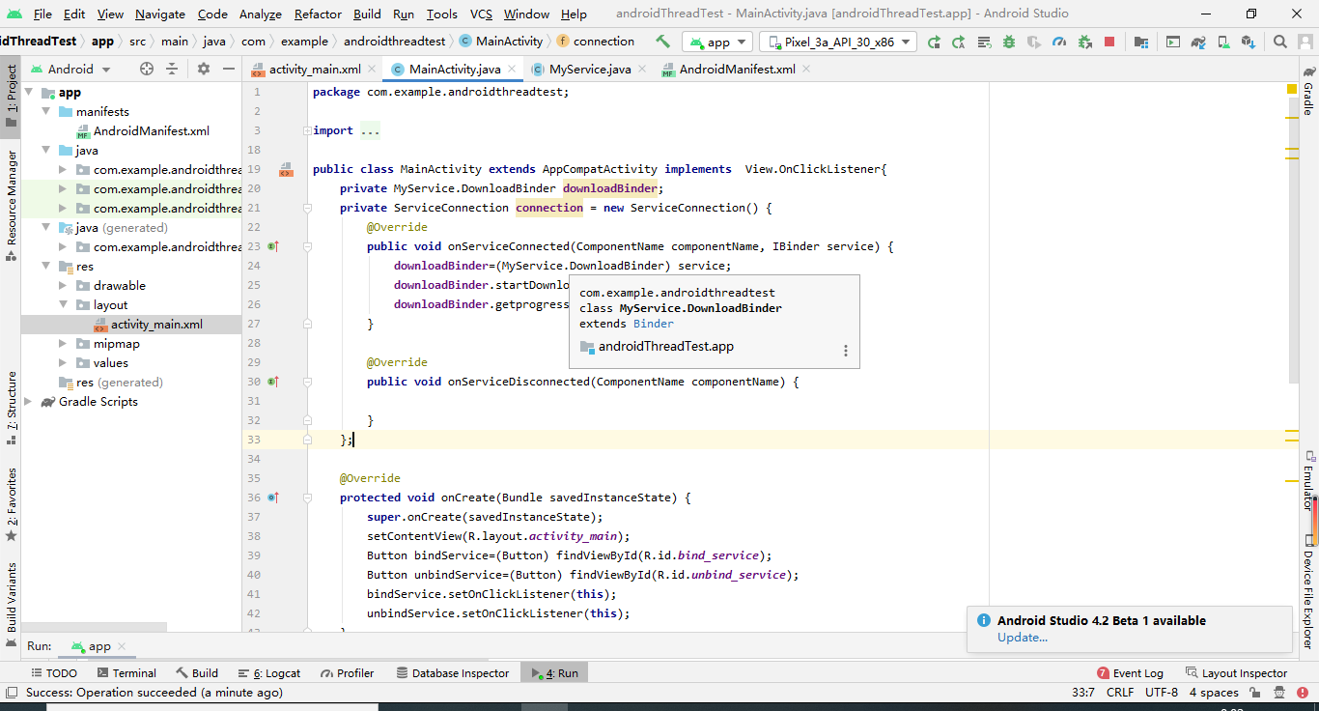Open the Pixel_3a_API_30_x86 device dropdown
The width and height of the screenshot is (1319, 711).
(x=838, y=42)
